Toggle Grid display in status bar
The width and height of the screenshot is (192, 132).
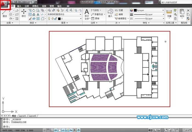(48, 130)
